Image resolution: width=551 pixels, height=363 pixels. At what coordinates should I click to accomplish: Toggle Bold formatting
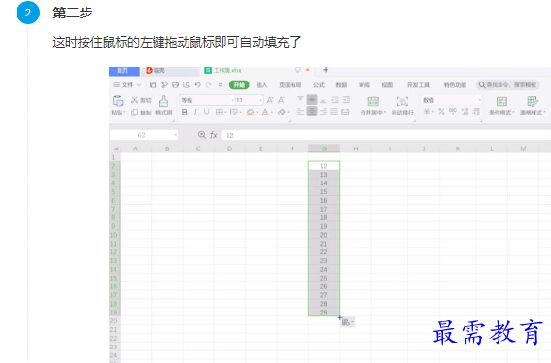[x=184, y=112]
